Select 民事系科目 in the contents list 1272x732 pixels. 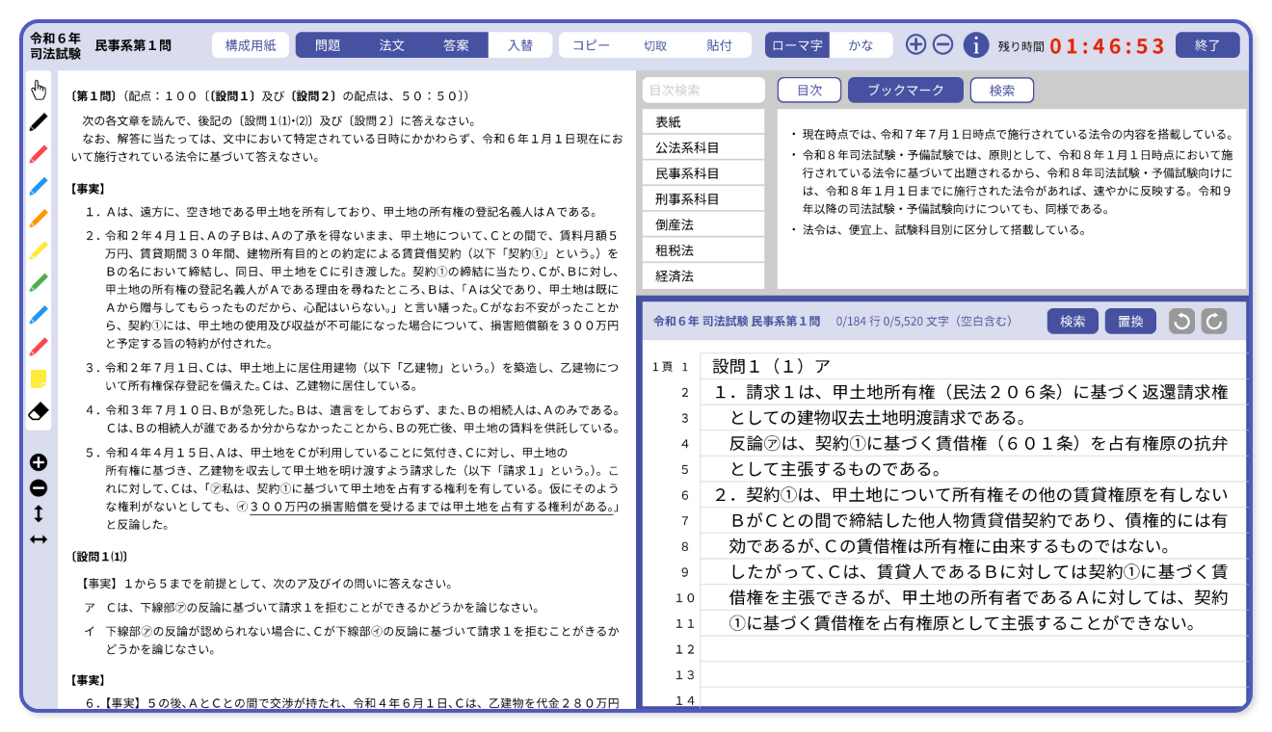point(703,173)
